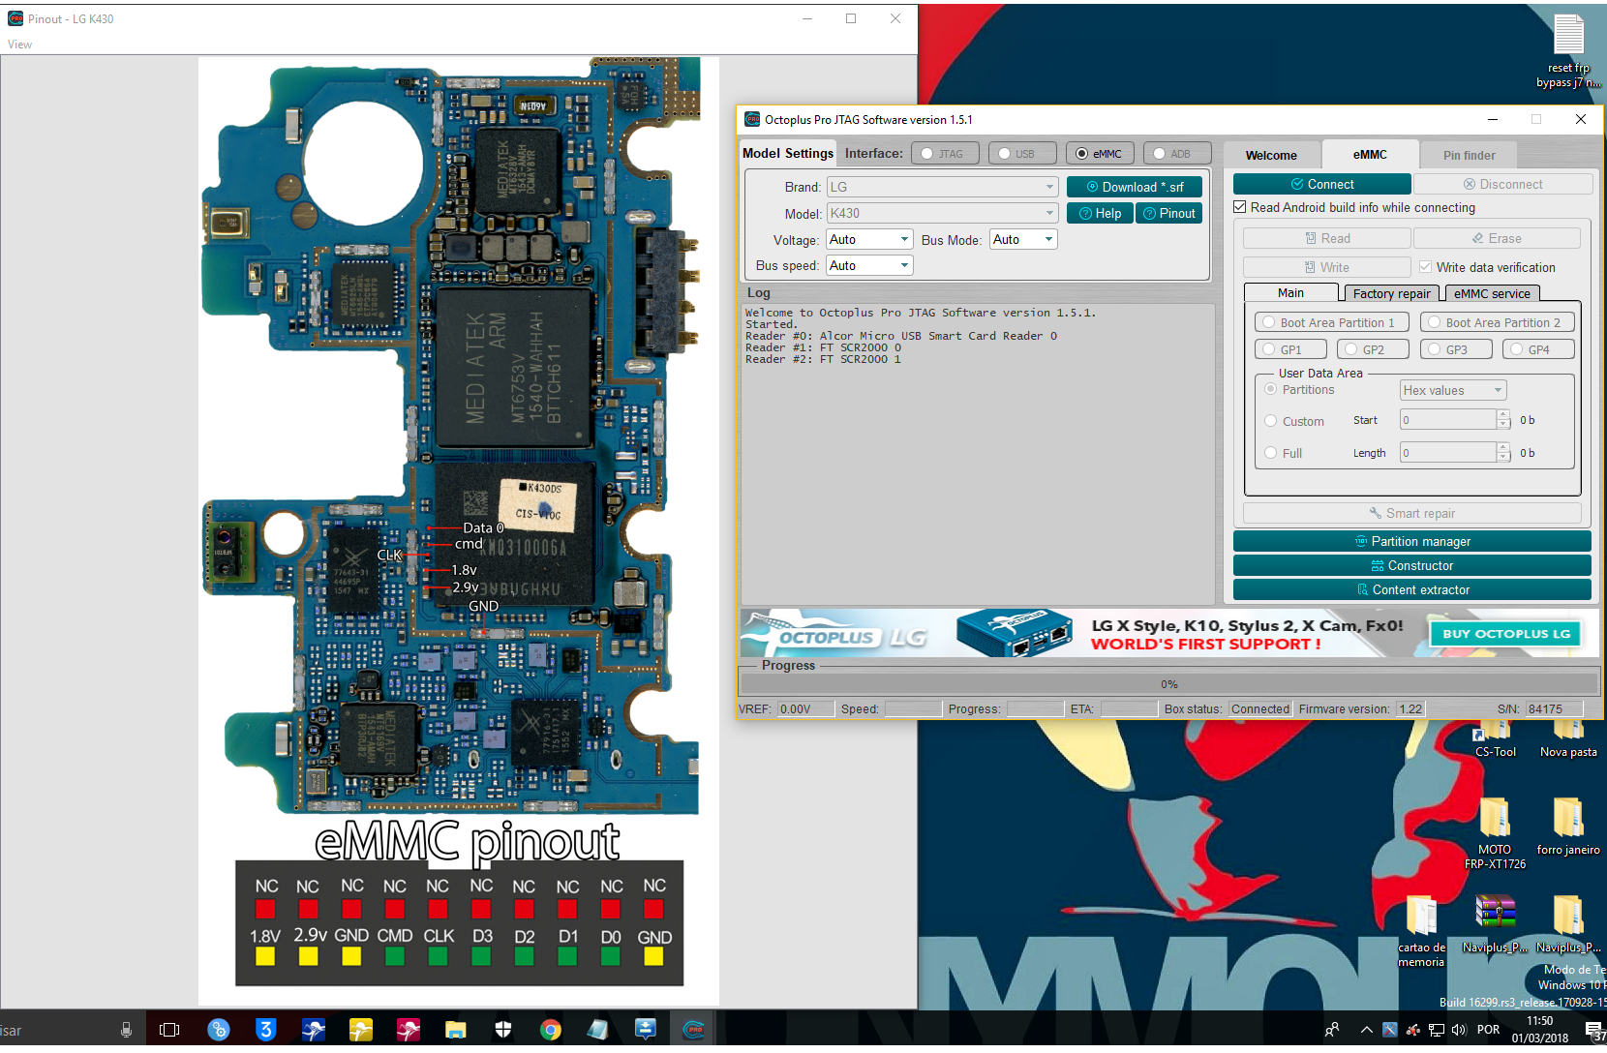Select Boot Area Partition 1 option

(x=1331, y=322)
